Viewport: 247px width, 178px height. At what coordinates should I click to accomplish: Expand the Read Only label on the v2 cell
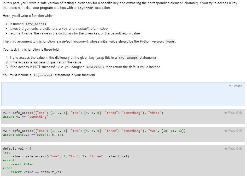234,130
